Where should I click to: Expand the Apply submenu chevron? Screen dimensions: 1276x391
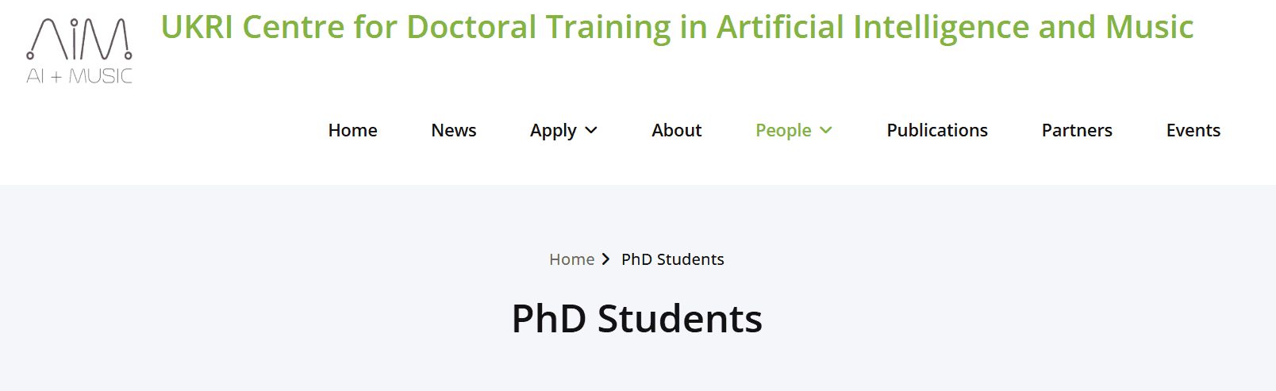(591, 130)
